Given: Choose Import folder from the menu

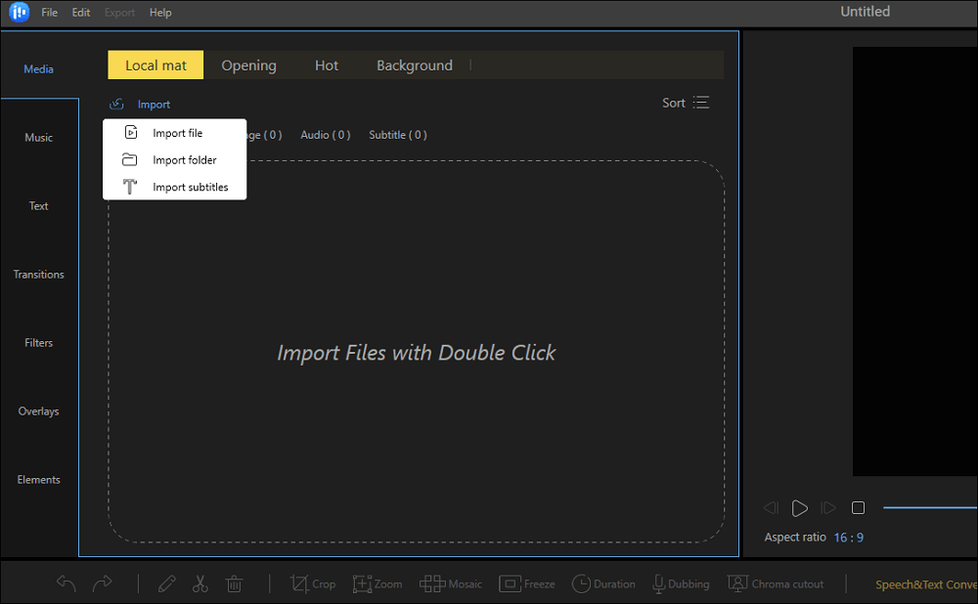Looking at the screenshot, I should coord(184,160).
